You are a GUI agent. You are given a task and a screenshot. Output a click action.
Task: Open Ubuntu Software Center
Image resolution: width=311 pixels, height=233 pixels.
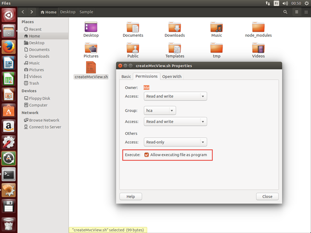pos(9,111)
